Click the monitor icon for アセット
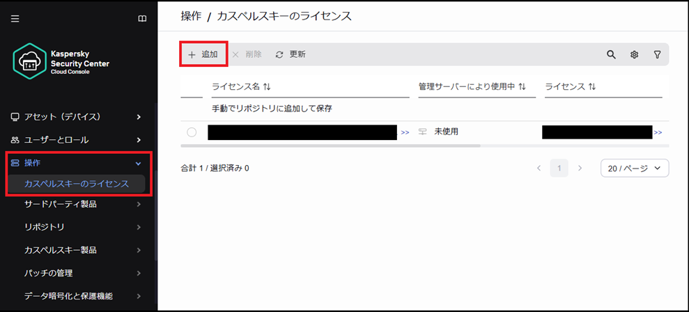Screen dimensions: 689x312 [15, 117]
